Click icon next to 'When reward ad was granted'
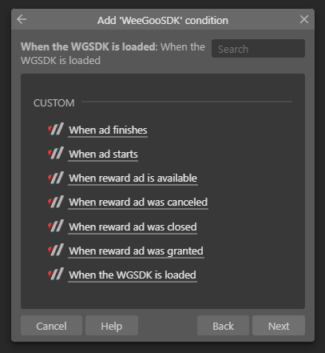The width and height of the screenshot is (325, 353). [56, 250]
